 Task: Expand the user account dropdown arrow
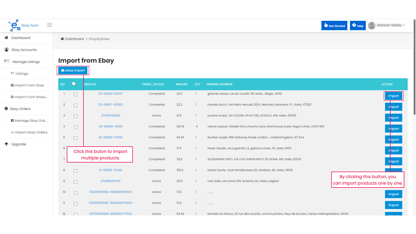click(404, 25)
